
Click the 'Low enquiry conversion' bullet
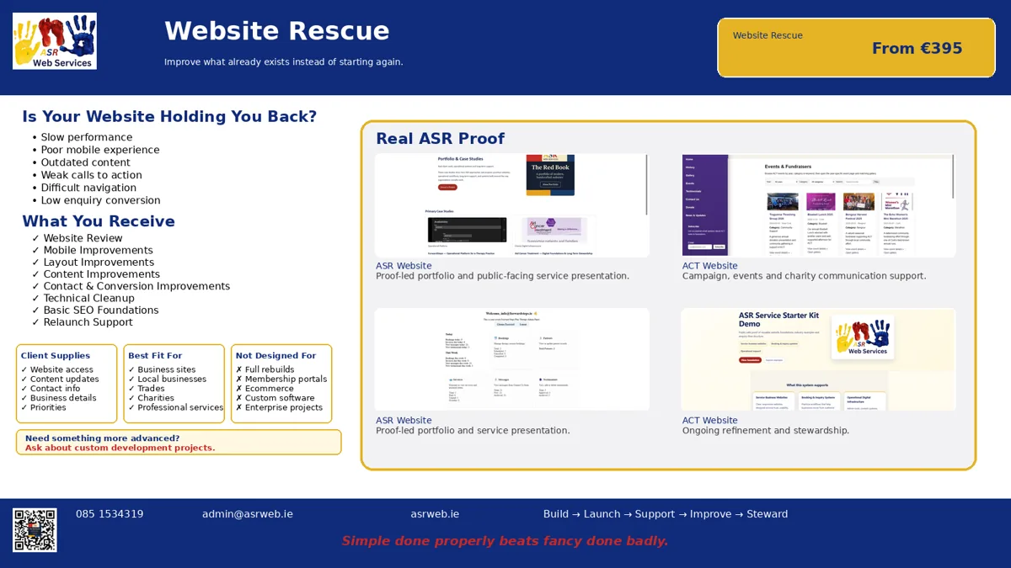pyautogui.click(x=100, y=200)
